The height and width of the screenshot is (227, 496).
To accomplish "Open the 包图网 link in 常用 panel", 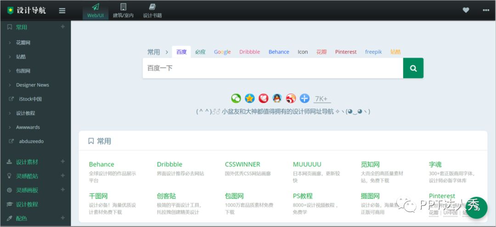I will click(x=234, y=196).
